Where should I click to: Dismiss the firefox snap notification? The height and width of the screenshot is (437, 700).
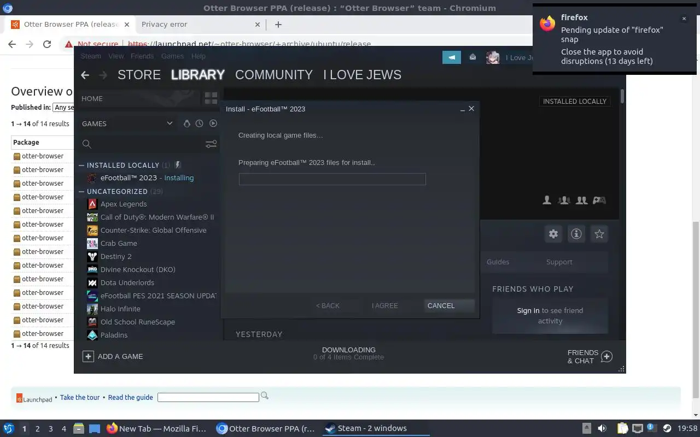pyautogui.click(x=684, y=19)
